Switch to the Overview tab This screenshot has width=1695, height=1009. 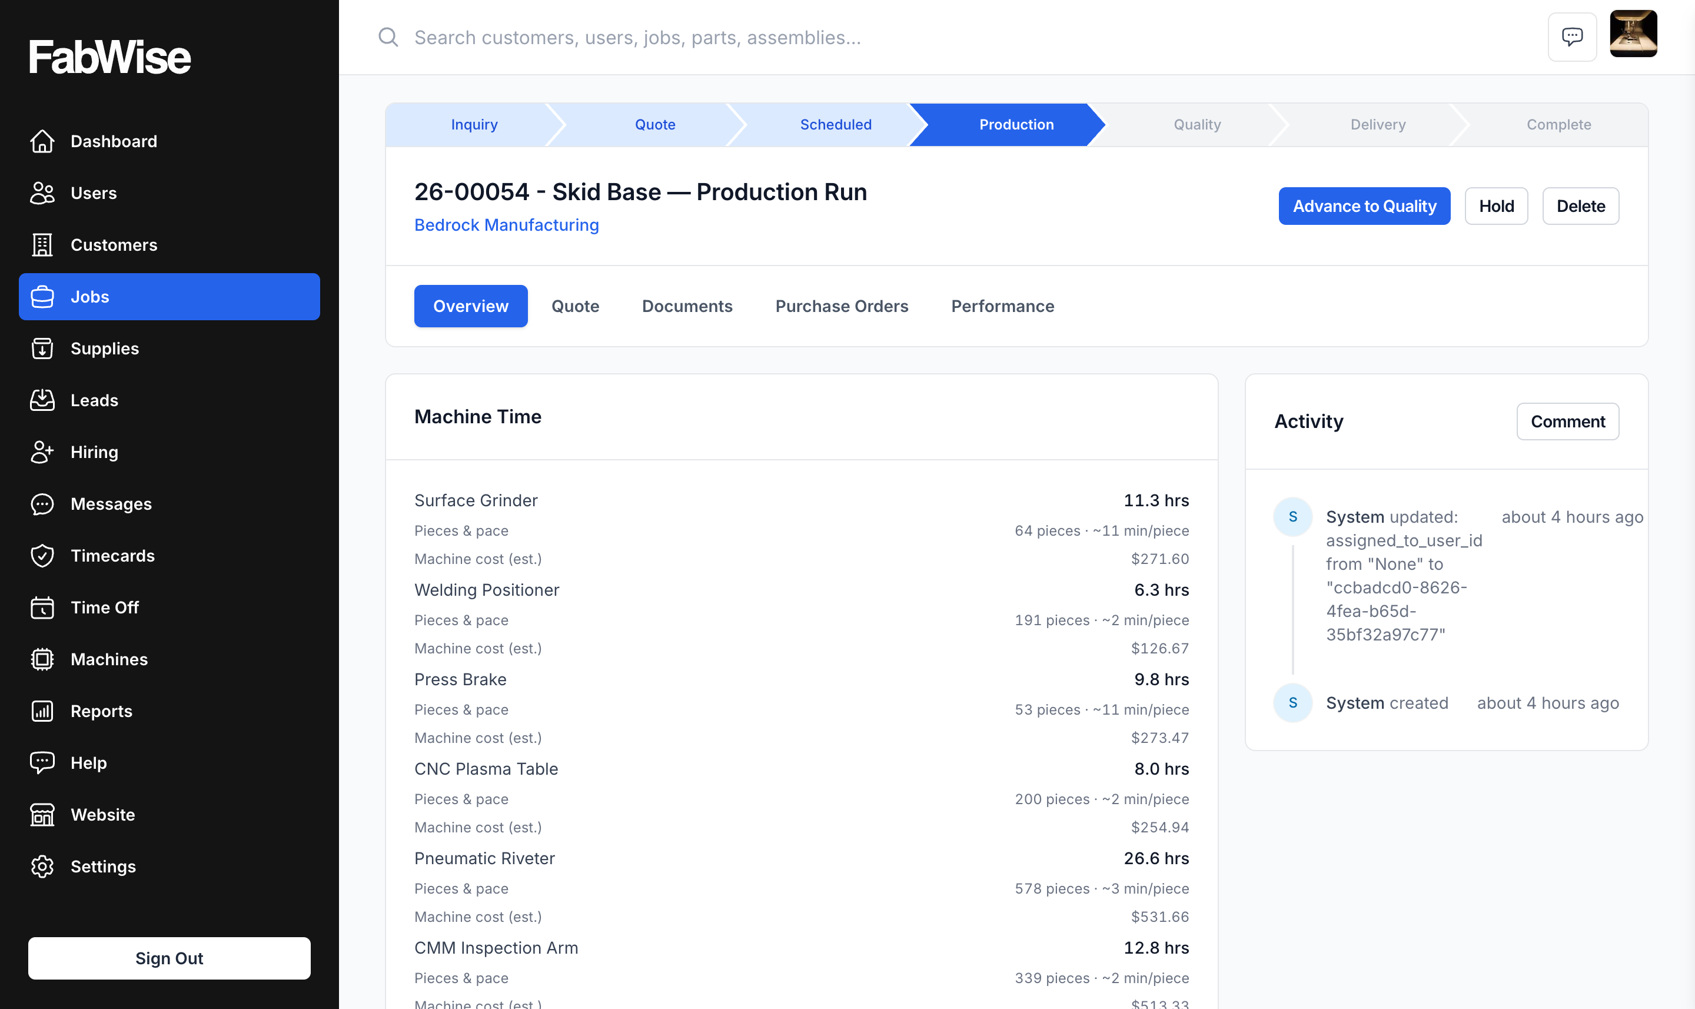click(470, 306)
